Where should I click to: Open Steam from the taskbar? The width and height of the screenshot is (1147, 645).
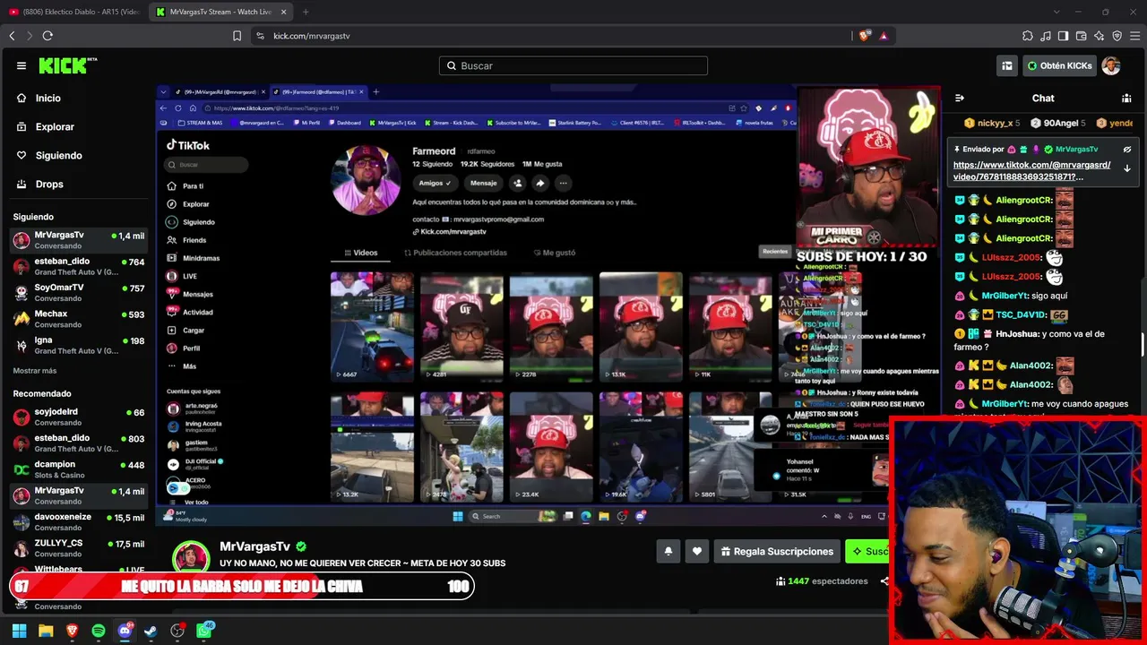pyautogui.click(x=151, y=631)
